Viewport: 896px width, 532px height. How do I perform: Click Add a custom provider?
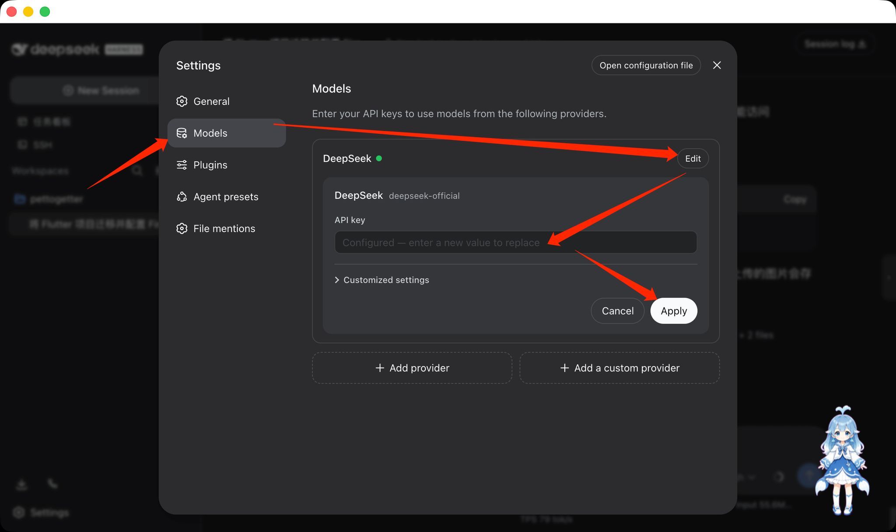[619, 368]
